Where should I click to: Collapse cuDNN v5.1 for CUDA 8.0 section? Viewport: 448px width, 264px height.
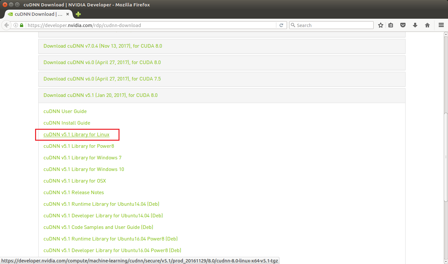click(100, 95)
